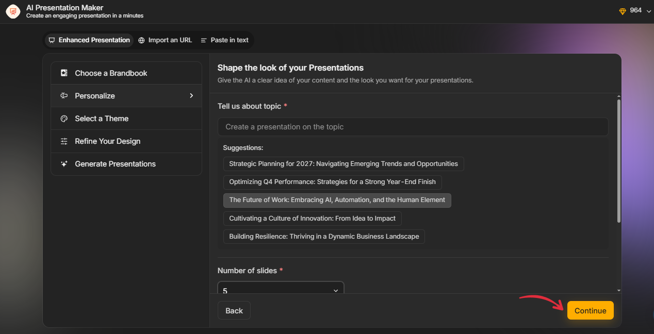Switch to Import an URL tab
This screenshot has height=334, width=654.
click(x=165, y=40)
